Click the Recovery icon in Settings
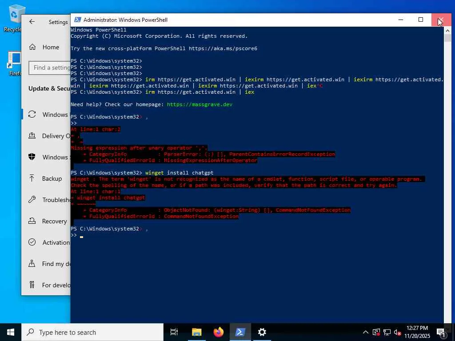 pos(32,221)
